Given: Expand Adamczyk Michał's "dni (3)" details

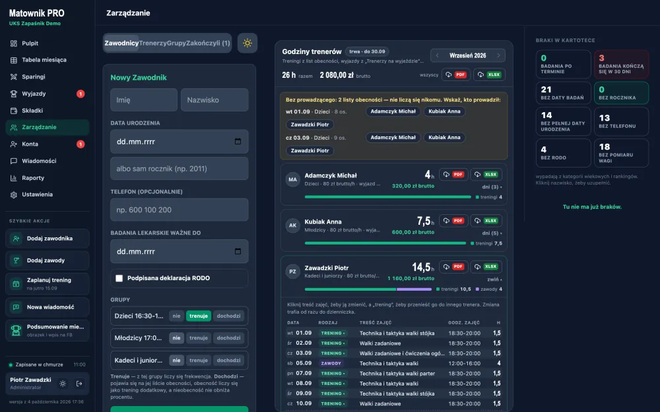Looking at the screenshot, I should coord(492,187).
